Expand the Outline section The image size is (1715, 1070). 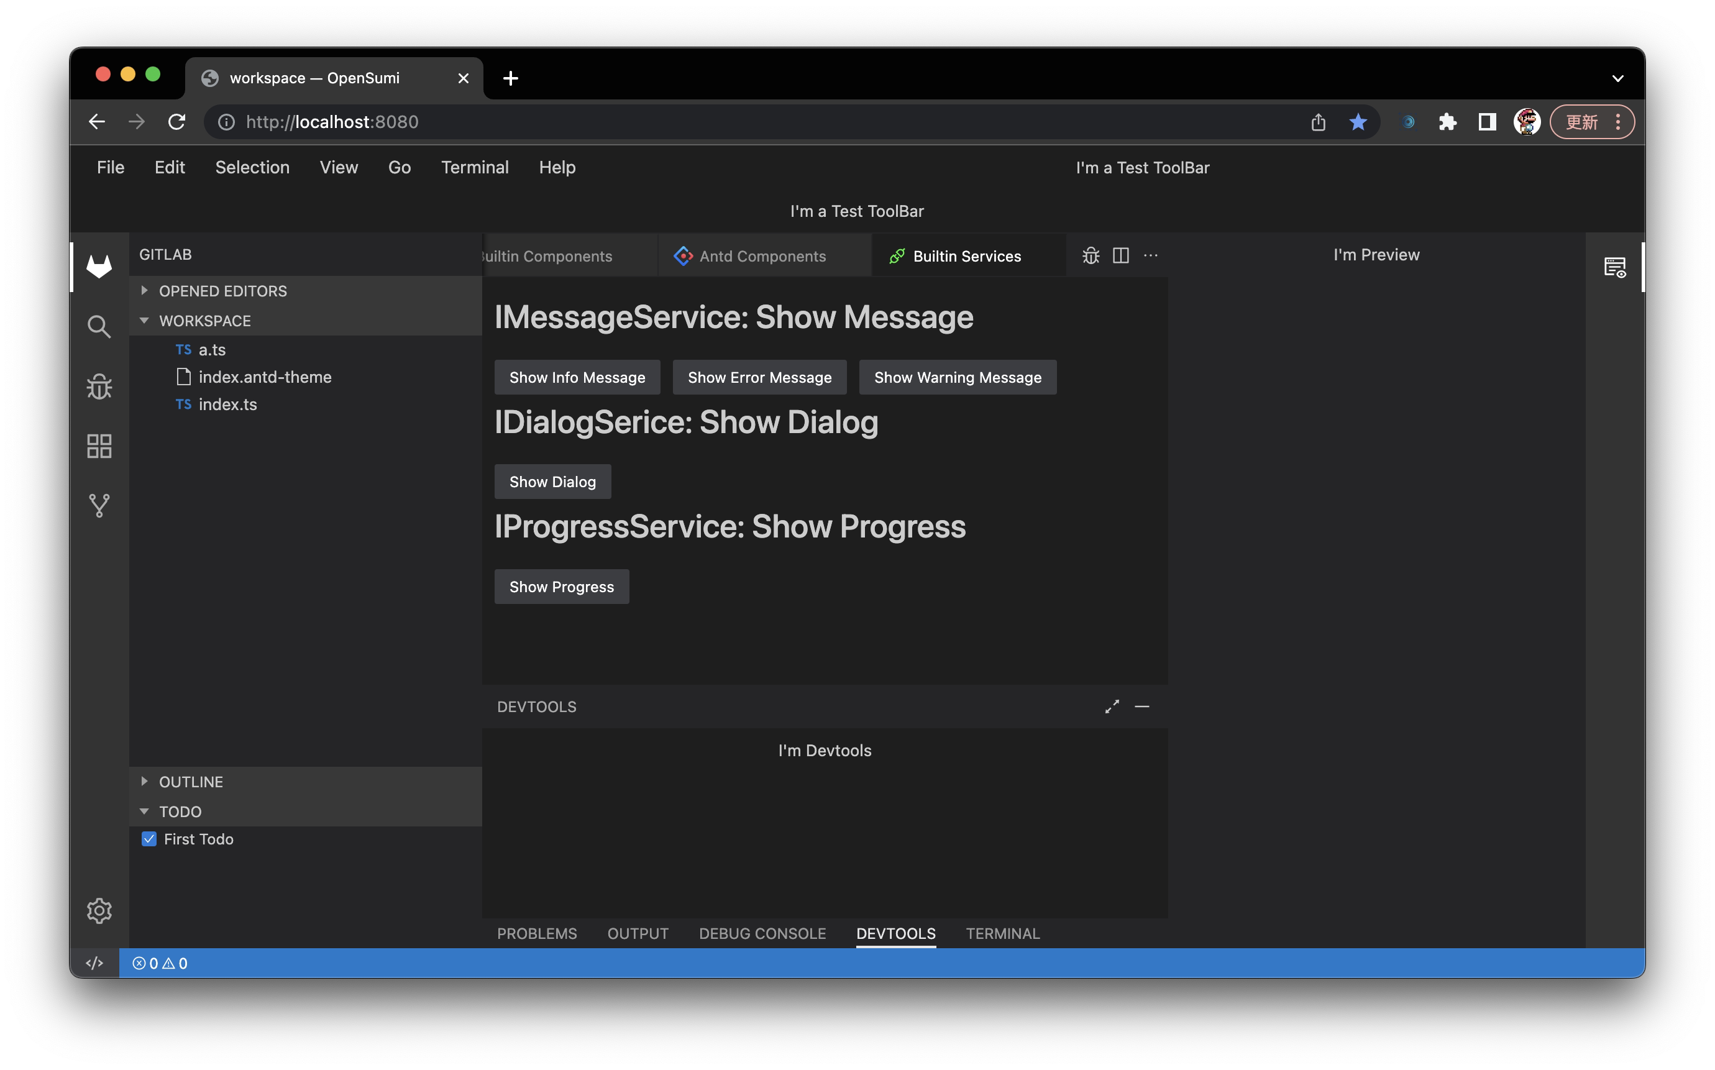306,782
